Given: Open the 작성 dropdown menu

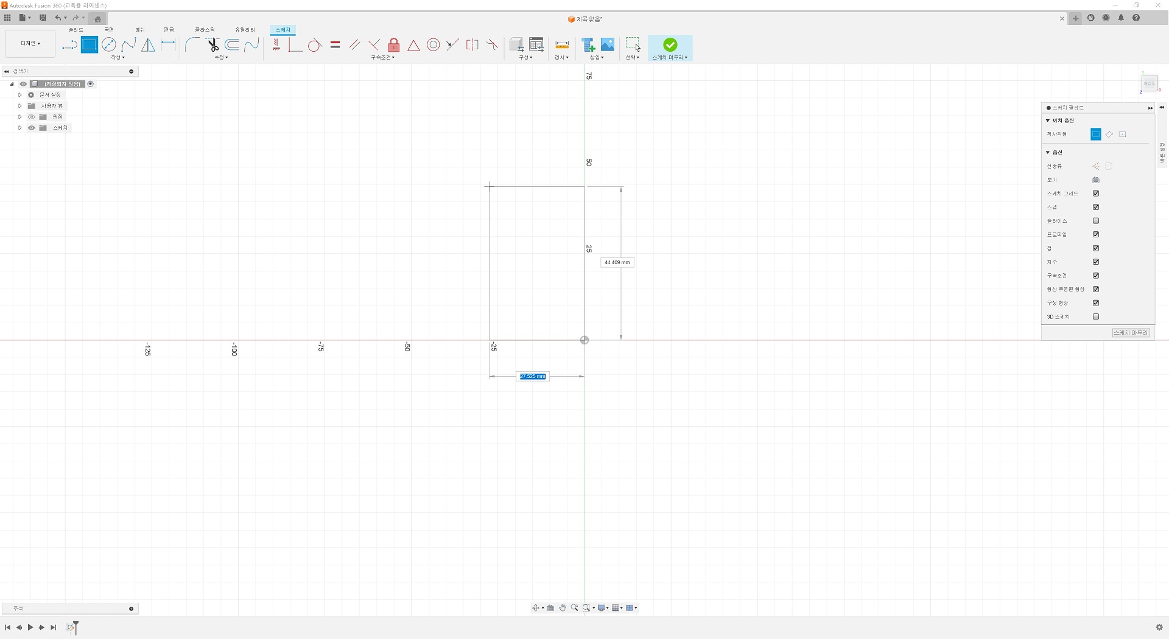Looking at the screenshot, I should click(118, 57).
